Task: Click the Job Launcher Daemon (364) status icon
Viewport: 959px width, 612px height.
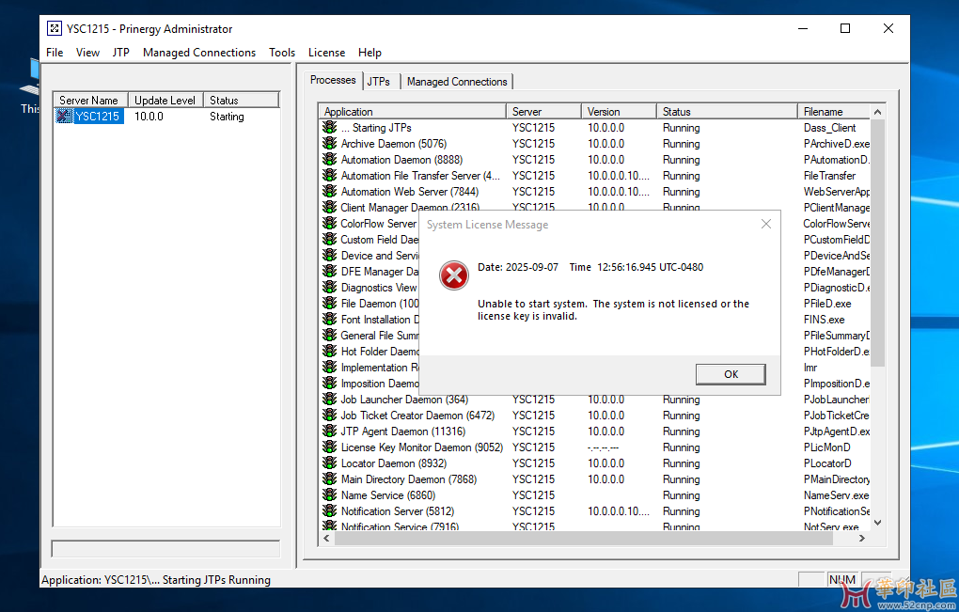Action: 330,399
